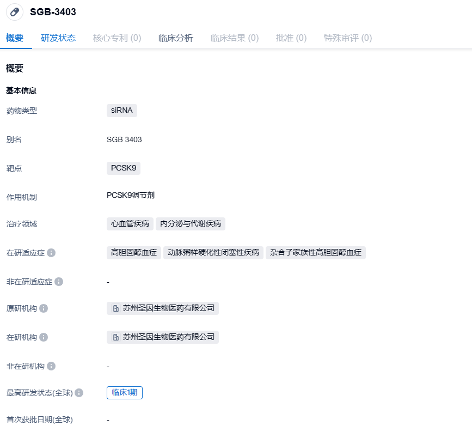Click the 高胆固醇血症 indication tag
The image size is (472, 432).
(134, 252)
